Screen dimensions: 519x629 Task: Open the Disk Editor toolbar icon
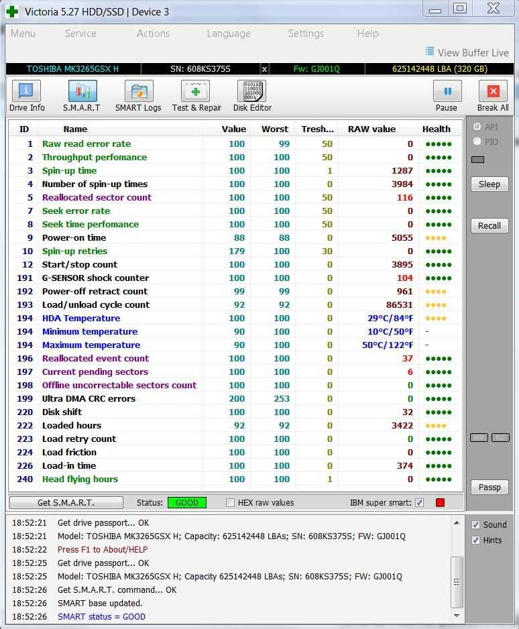[252, 91]
